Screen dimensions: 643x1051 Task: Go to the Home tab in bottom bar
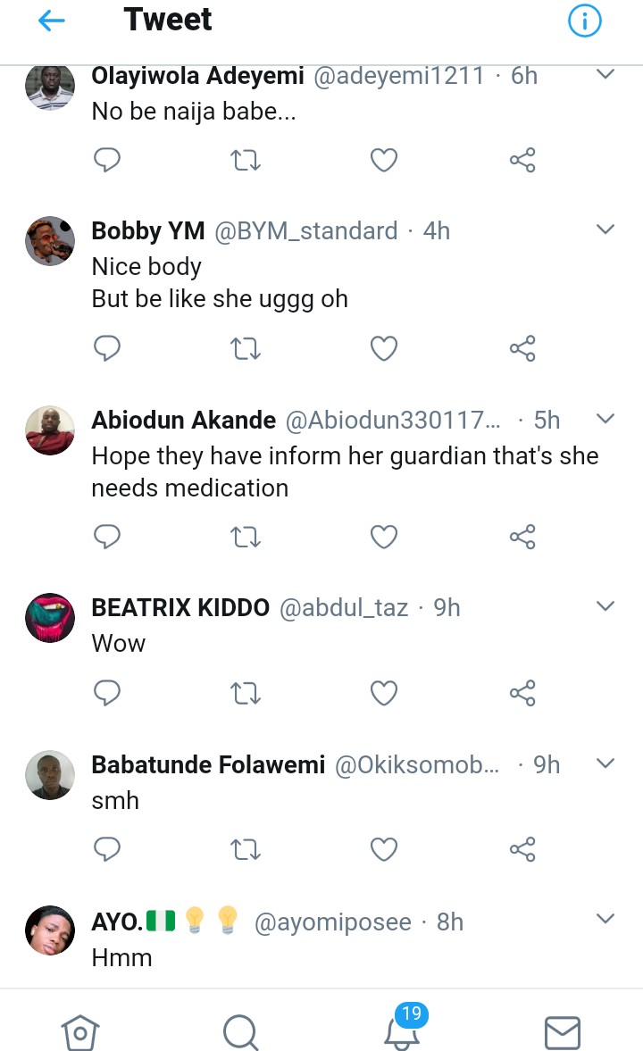pyautogui.click(x=79, y=1033)
